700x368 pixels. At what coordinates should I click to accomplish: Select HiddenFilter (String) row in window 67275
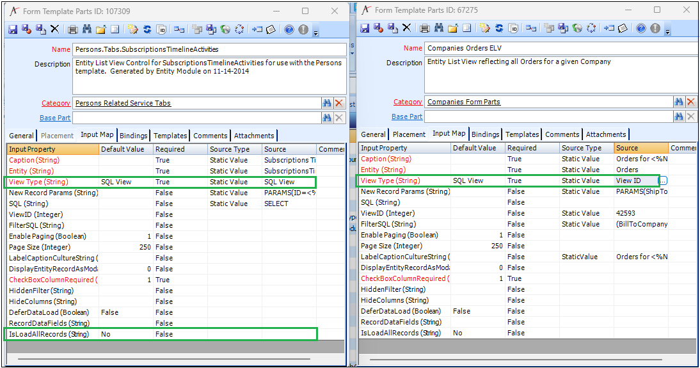pyautogui.click(x=527, y=289)
